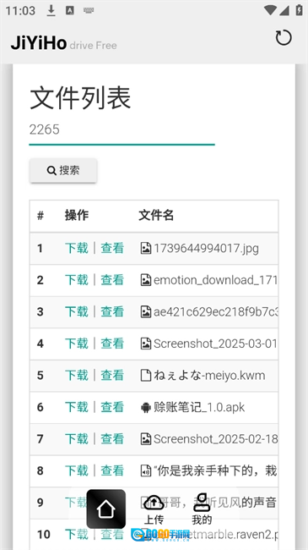Download the audio file in row 8

76,470
